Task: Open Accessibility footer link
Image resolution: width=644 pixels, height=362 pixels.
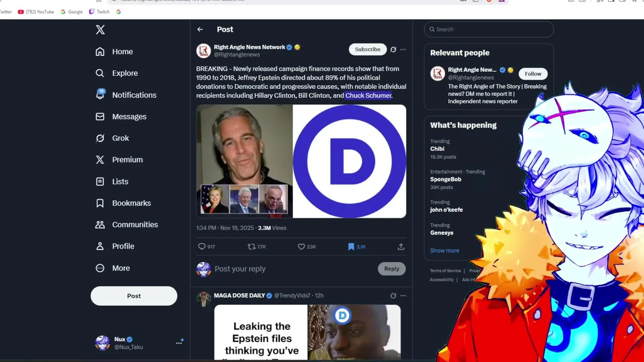Action: (x=442, y=280)
